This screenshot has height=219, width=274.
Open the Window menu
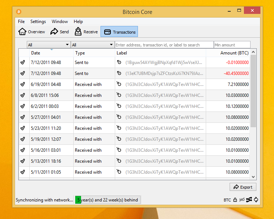point(60,22)
